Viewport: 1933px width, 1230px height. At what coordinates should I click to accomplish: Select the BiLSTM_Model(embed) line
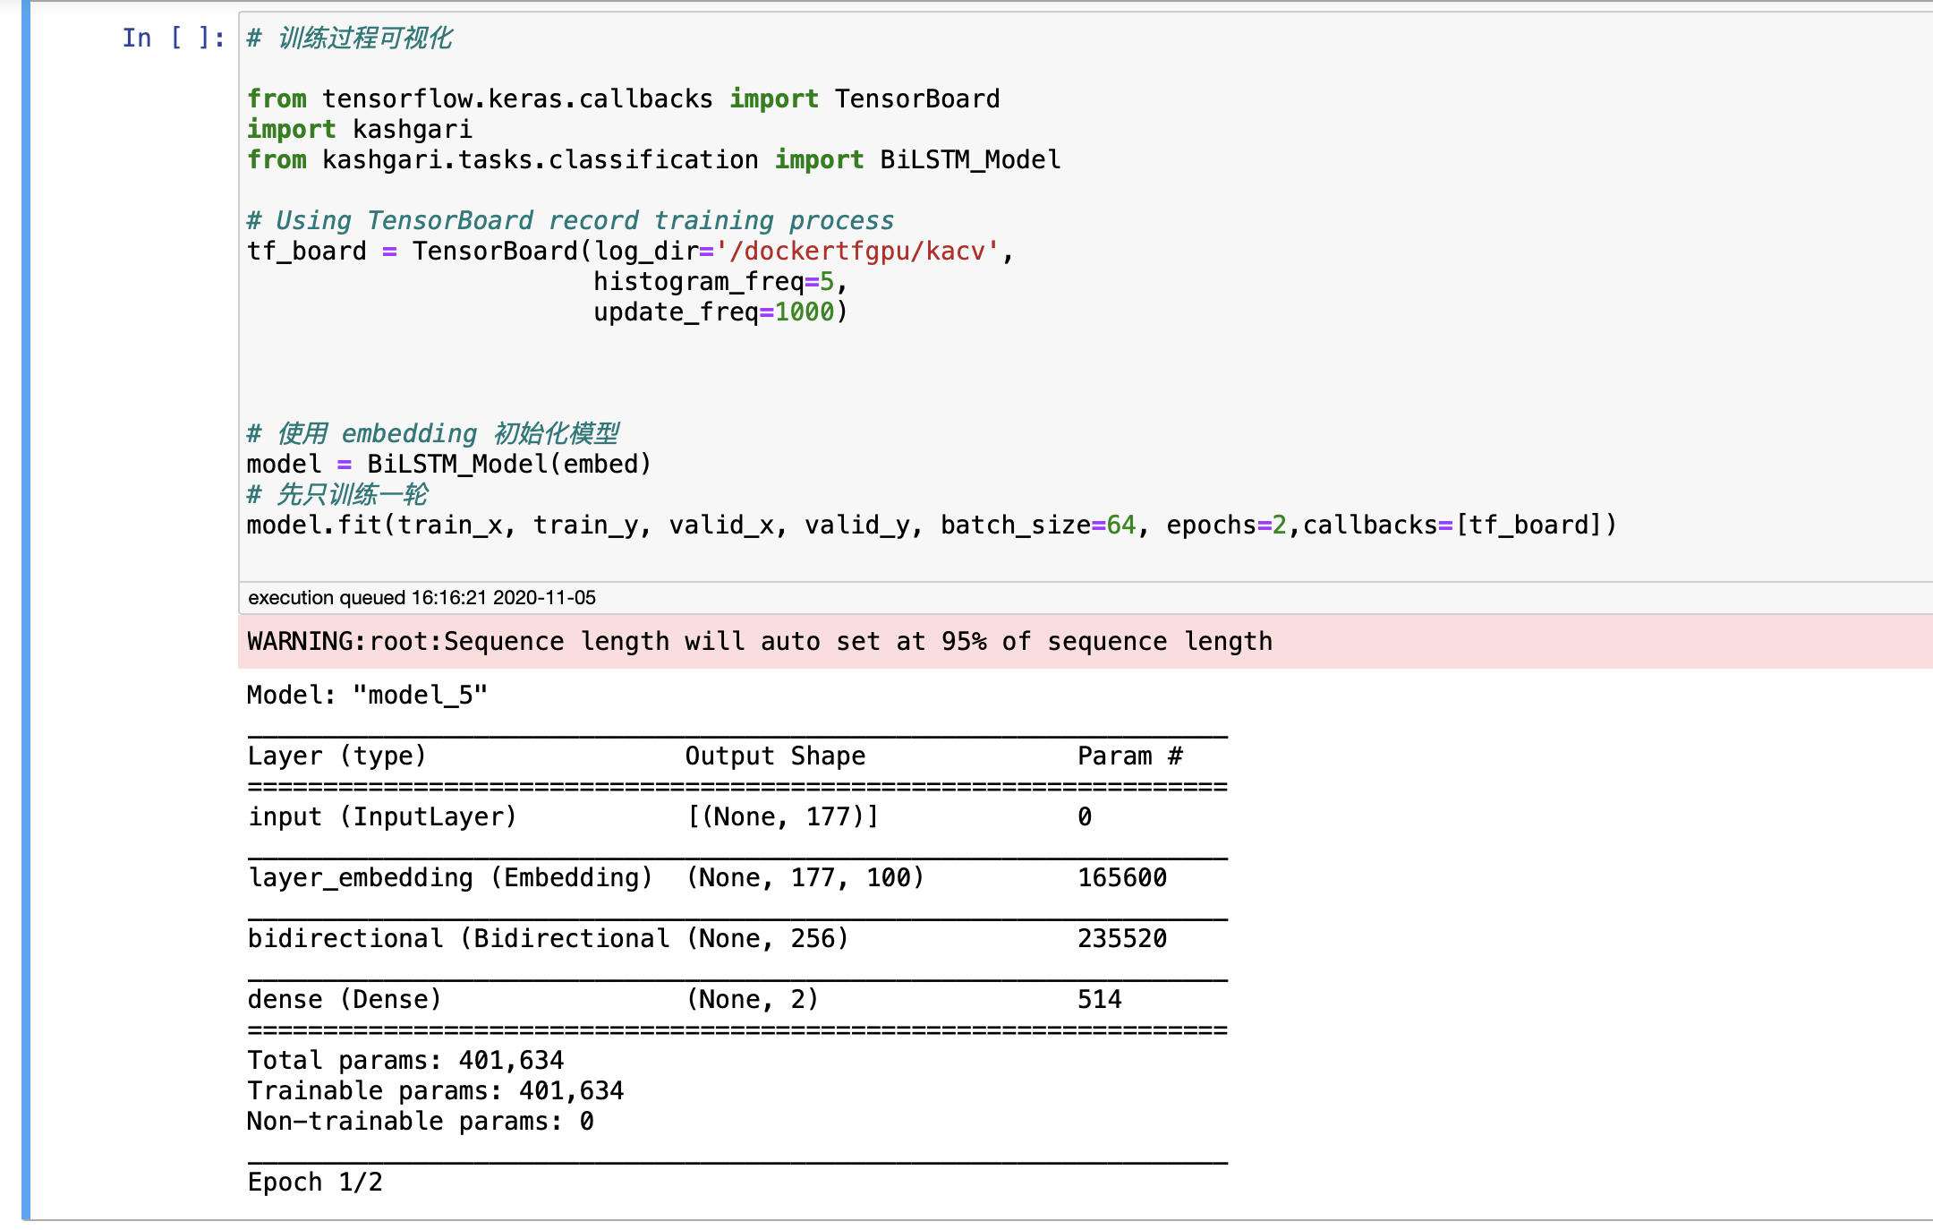click(447, 464)
